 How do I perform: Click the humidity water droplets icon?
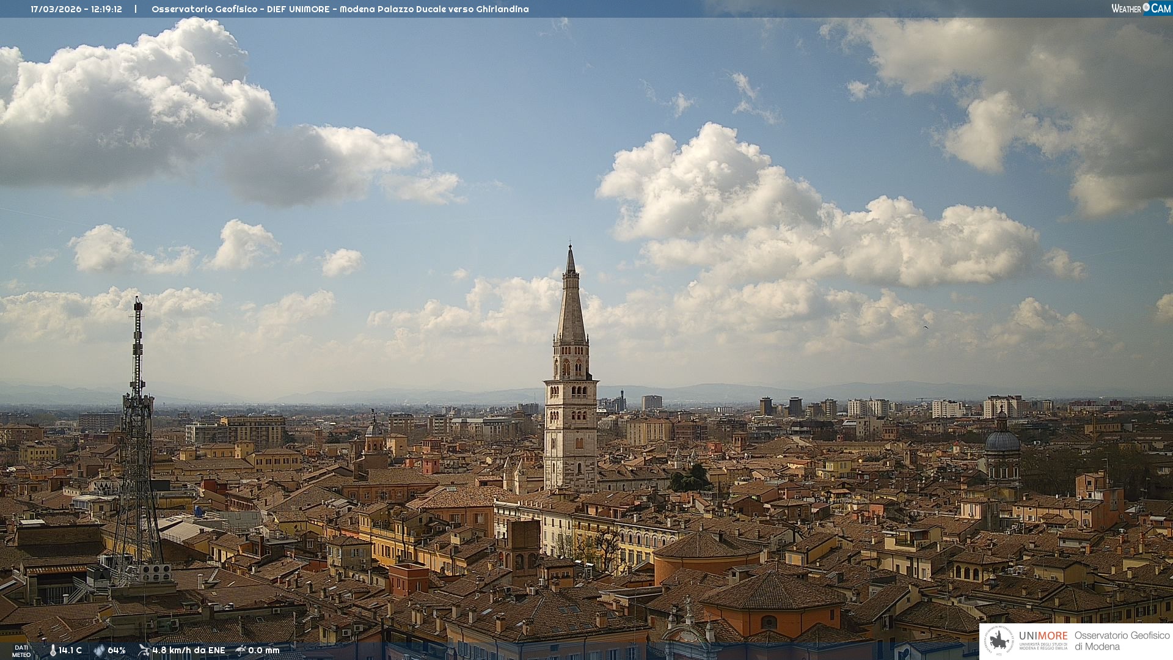click(x=99, y=650)
